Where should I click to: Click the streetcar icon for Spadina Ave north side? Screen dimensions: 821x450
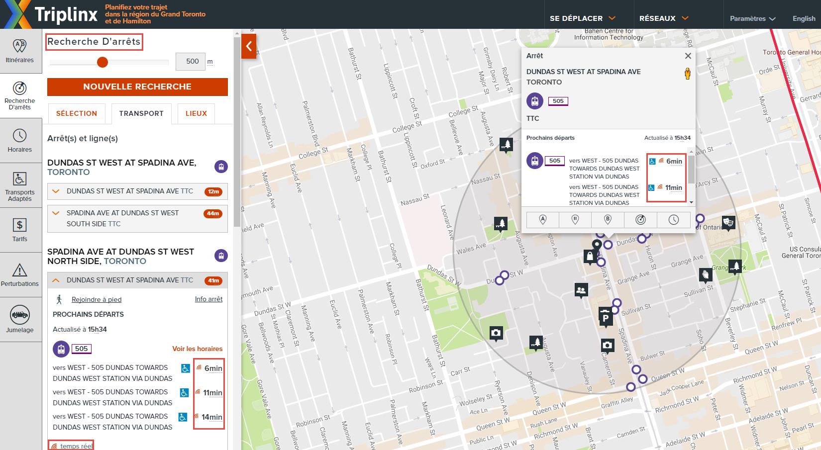221,256
